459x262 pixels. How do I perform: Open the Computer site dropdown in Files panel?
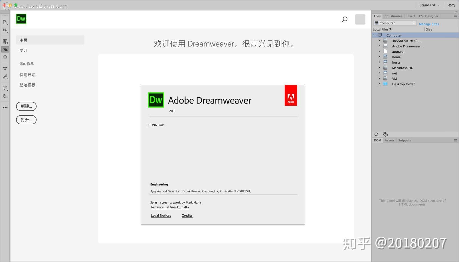[395, 23]
